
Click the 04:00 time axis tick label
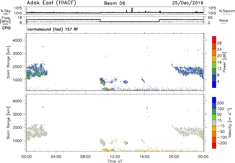[56, 157]
